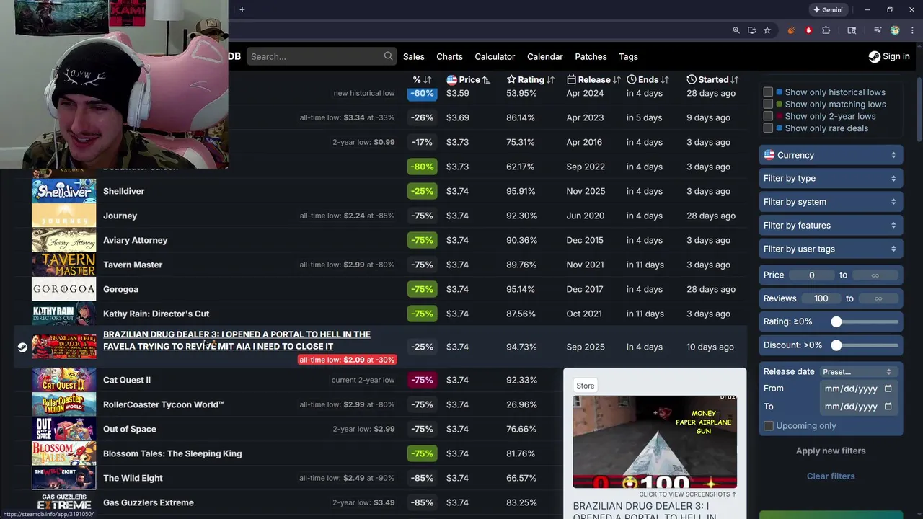Viewport: 923px width, 519px height.
Task: Enable Show only 2-year lows checkbox
Action: click(768, 116)
